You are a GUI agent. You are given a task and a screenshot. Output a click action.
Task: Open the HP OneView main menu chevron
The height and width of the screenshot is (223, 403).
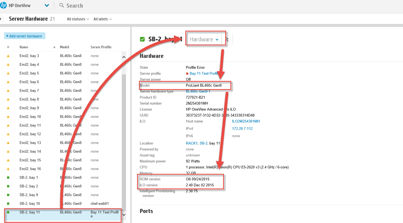(x=47, y=5)
